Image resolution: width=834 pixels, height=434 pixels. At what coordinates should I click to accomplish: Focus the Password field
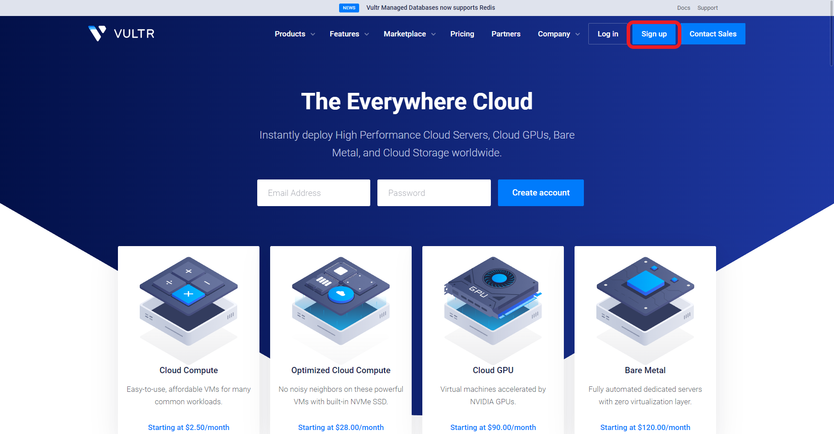point(434,193)
